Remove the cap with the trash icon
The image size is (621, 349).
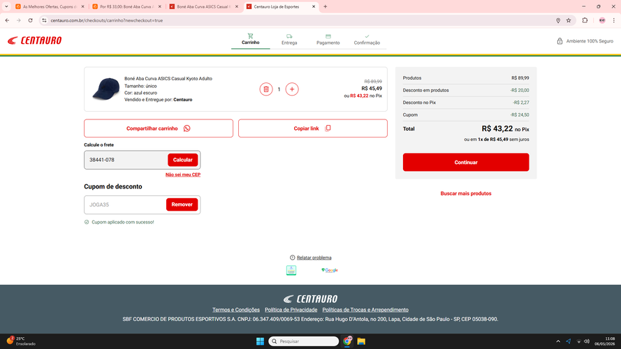click(x=266, y=89)
